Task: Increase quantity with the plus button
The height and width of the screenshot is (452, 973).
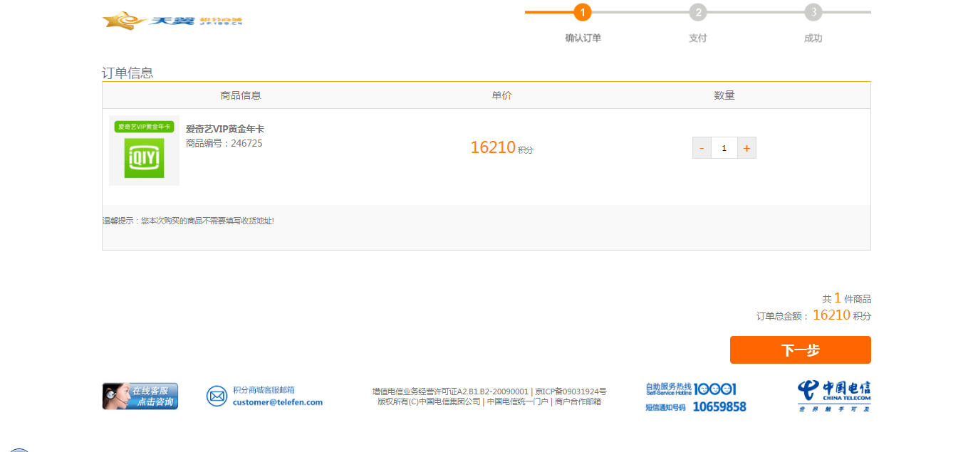Action: pyautogui.click(x=746, y=148)
